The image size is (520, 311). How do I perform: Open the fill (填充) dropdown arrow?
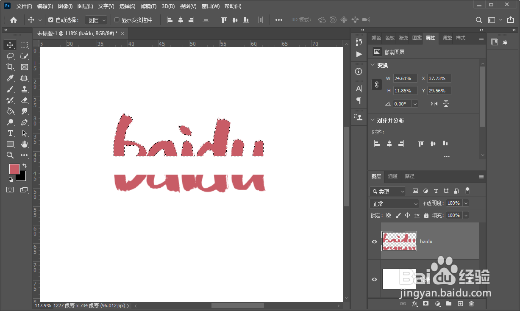pos(466,215)
